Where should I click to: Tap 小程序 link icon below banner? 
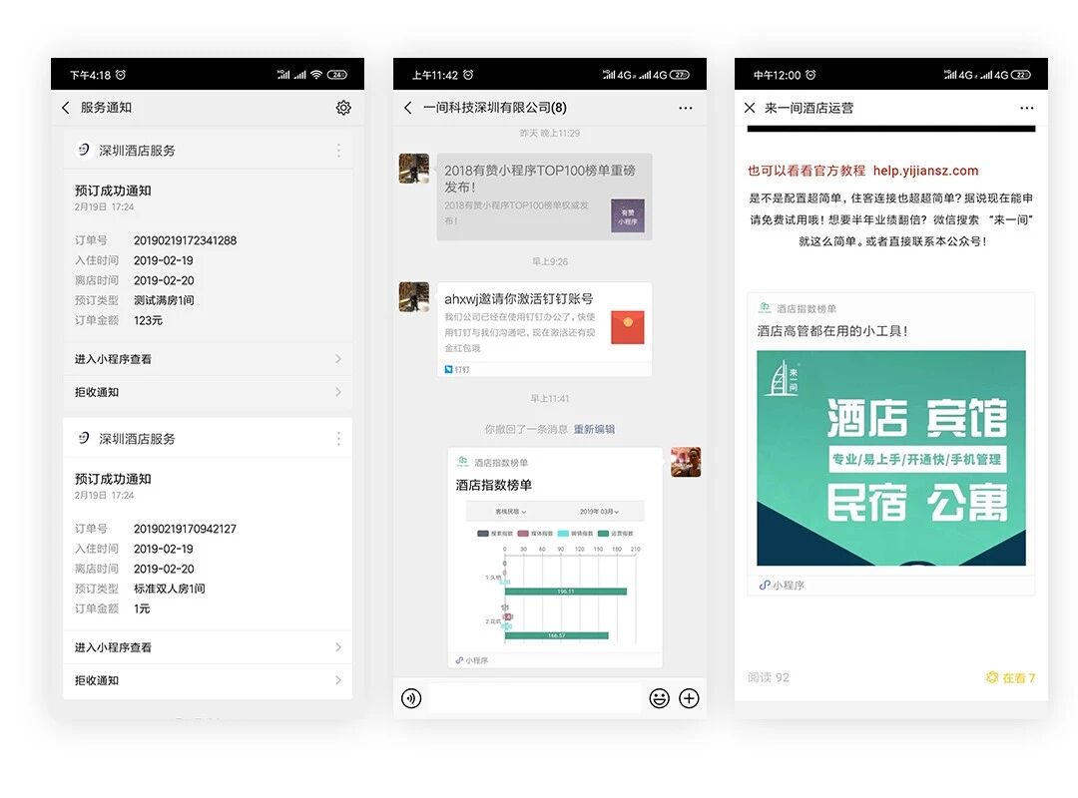coord(764,585)
